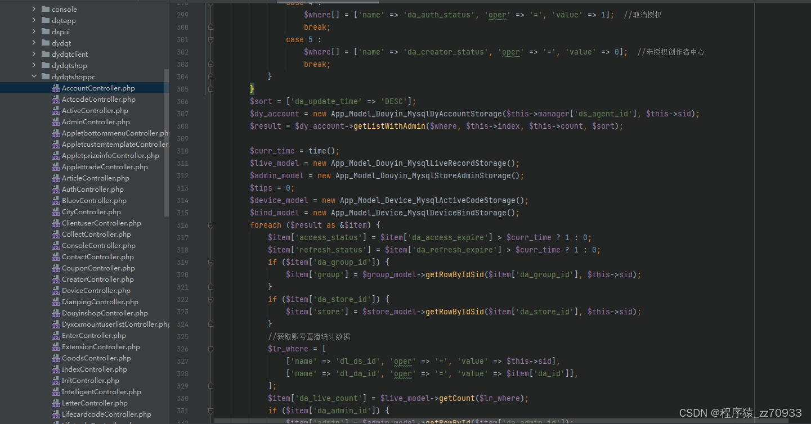This screenshot has height=424, width=811.
Task: Select ContactController.php in the tree
Action: (98, 256)
